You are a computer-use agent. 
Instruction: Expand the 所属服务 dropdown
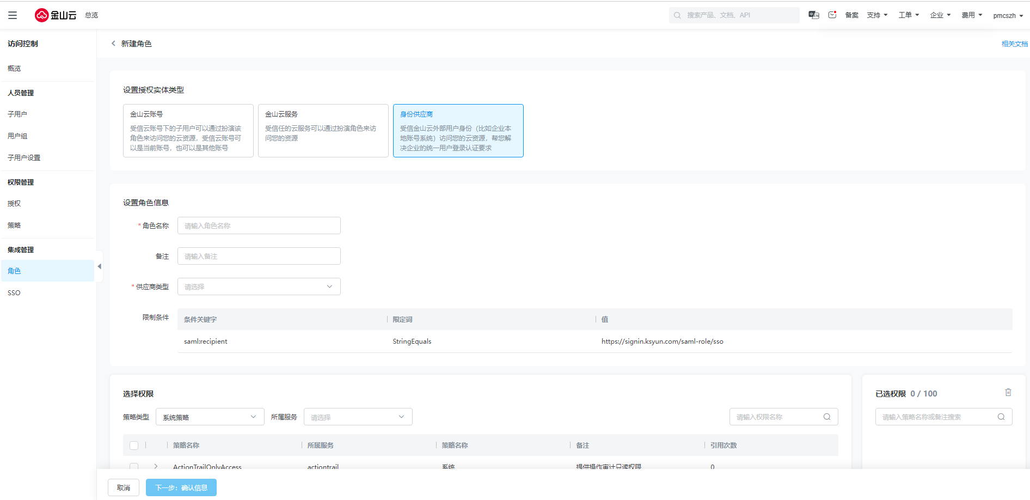pos(358,417)
